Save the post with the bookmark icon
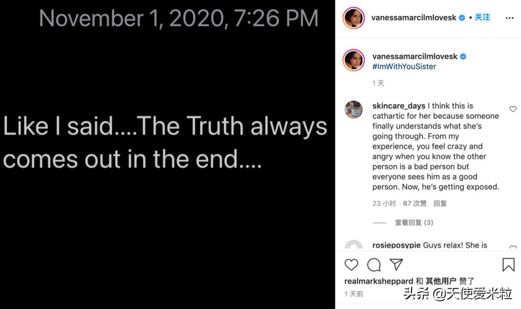The height and width of the screenshot is (309, 521). (x=508, y=265)
